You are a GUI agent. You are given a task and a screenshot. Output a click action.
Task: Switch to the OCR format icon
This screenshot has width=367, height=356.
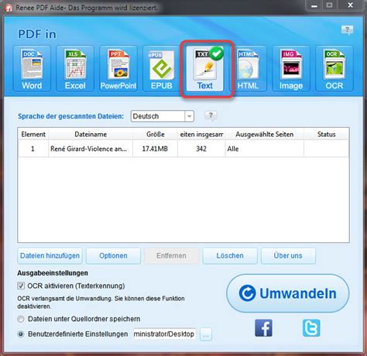point(334,69)
